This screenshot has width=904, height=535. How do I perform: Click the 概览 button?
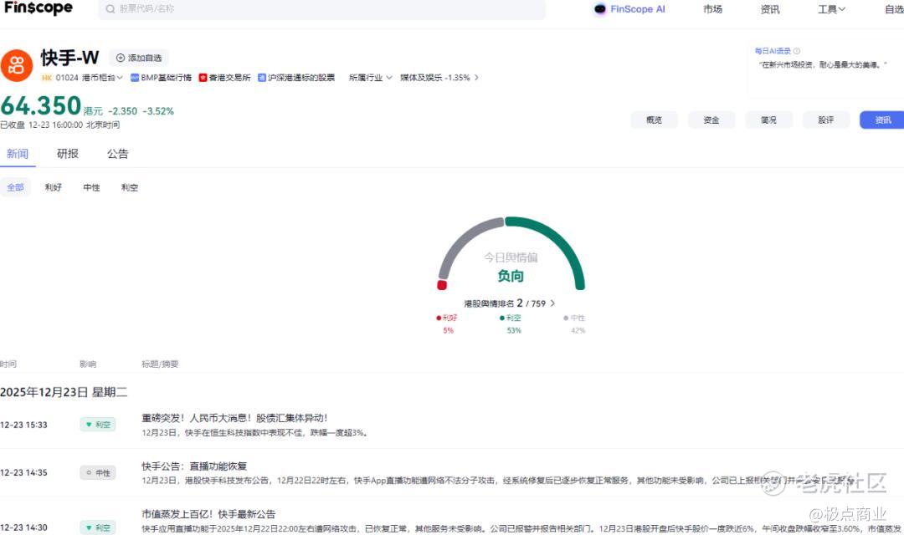click(654, 120)
